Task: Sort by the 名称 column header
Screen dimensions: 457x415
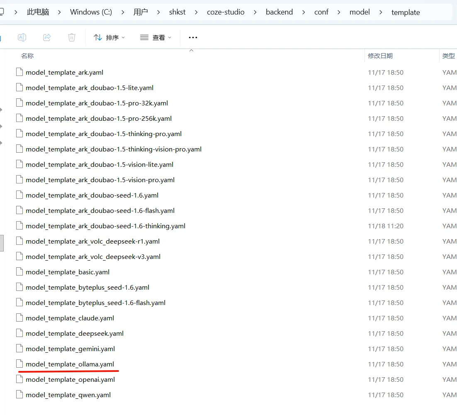Action: pyautogui.click(x=27, y=56)
